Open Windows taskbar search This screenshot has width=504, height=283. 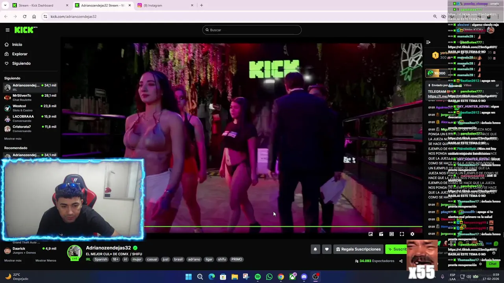pyautogui.click(x=200, y=277)
